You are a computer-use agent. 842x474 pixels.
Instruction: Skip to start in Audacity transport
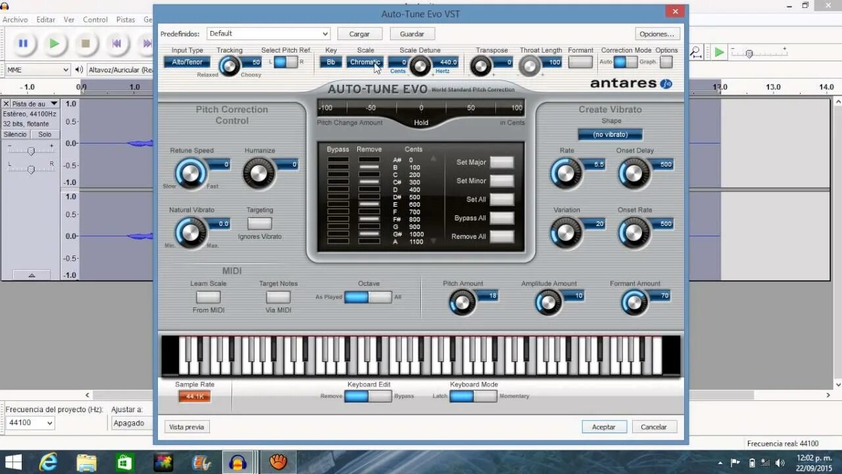[116, 43]
